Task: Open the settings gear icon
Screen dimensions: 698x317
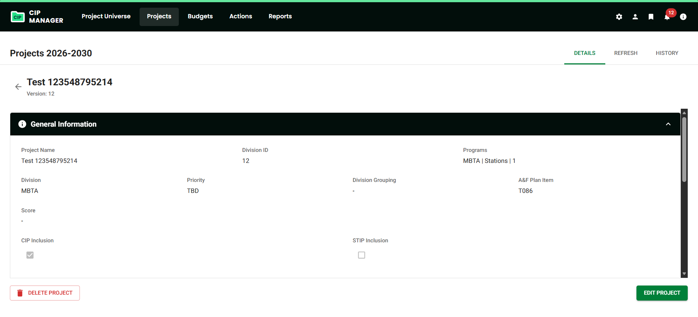Action: tap(619, 17)
